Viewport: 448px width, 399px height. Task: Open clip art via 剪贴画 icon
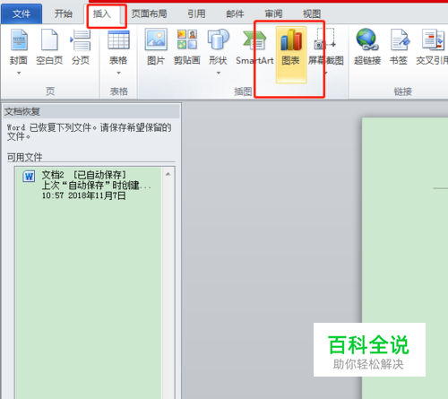[187, 39]
